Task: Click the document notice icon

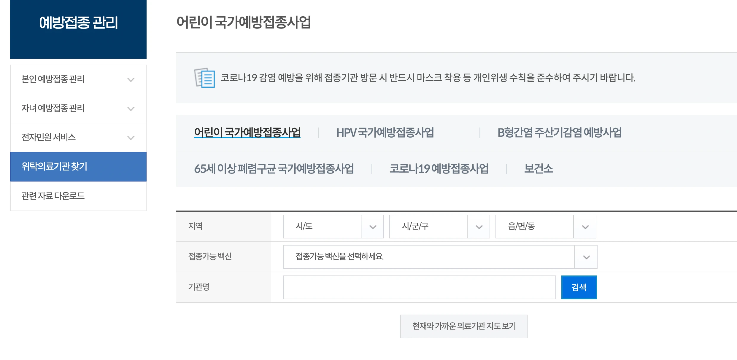Action: pos(204,78)
